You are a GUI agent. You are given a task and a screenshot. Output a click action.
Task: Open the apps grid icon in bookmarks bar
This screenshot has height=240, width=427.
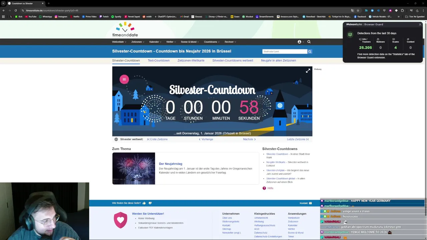[x=3, y=16]
